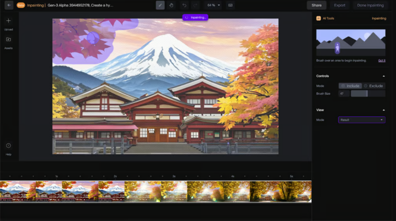The image size is (396, 221).
Task: Click the back arrow icon
Action: (x=9, y=5)
